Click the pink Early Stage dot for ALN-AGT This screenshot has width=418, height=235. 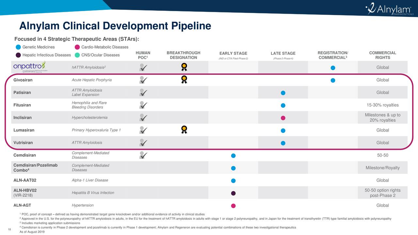coord(233,206)
